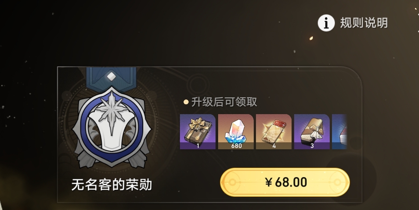The image size is (419, 210).
Task: Click the quantity 1 under the gift box
Action: (x=198, y=146)
